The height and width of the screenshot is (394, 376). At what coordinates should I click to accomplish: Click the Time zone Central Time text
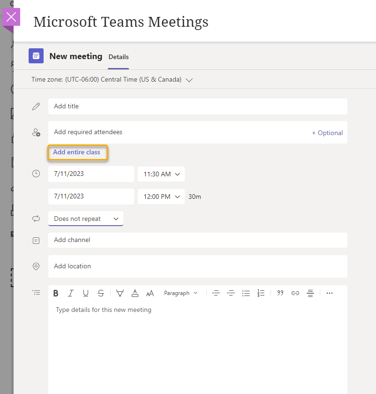coord(106,80)
